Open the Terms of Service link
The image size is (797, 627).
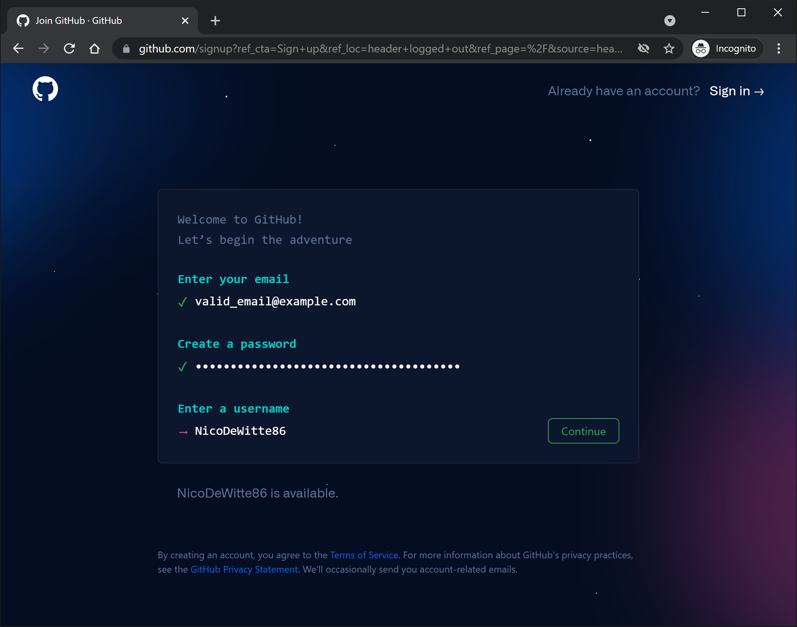pos(364,555)
